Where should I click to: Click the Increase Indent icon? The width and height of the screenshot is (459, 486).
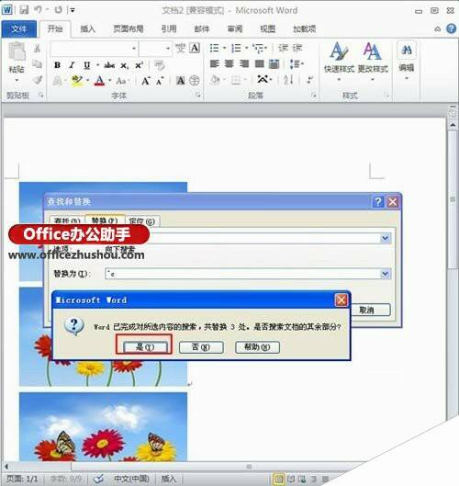coord(297,48)
